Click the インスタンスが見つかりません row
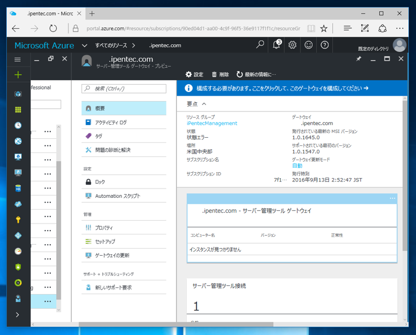This screenshot has height=335, width=416. (x=292, y=249)
